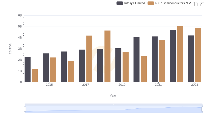The width and height of the screenshot is (207, 119).
Task: Click the 4B y-axis label
Action: pyautogui.click(x=20, y=38)
